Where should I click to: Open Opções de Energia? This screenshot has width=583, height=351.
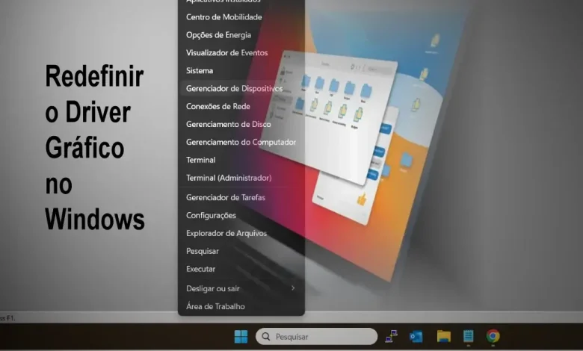241,35
